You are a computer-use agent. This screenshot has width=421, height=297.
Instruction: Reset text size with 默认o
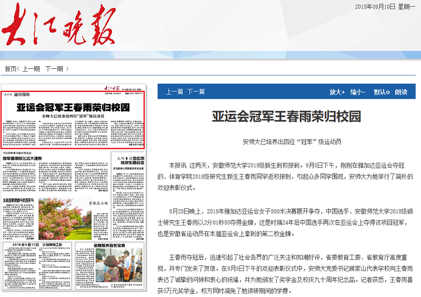[382, 92]
